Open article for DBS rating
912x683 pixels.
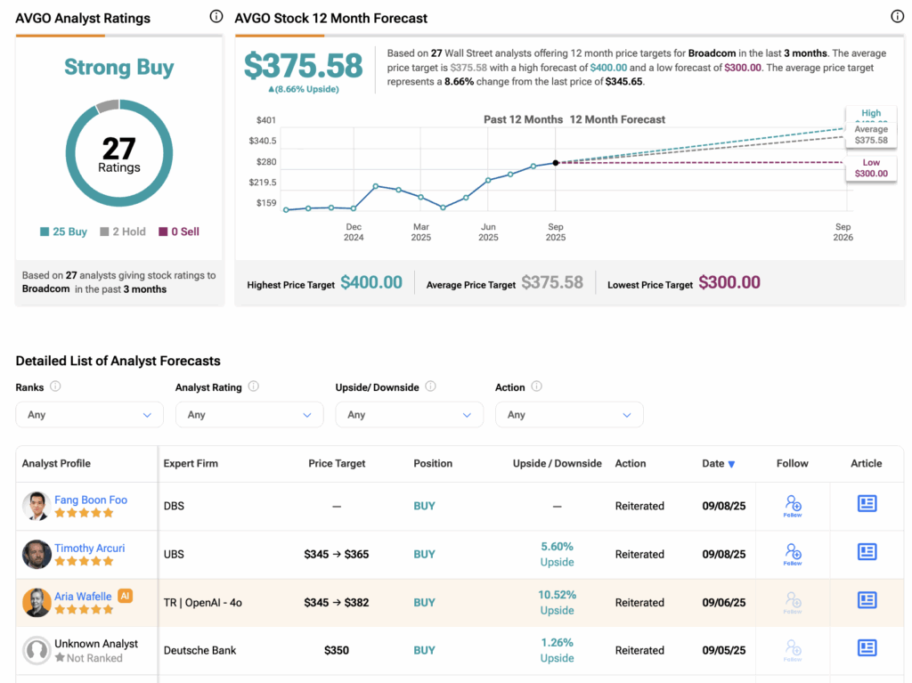point(867,504)
